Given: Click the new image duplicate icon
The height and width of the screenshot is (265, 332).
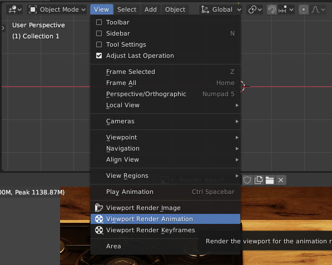Looking at the screenshot, I should point(259,180).
